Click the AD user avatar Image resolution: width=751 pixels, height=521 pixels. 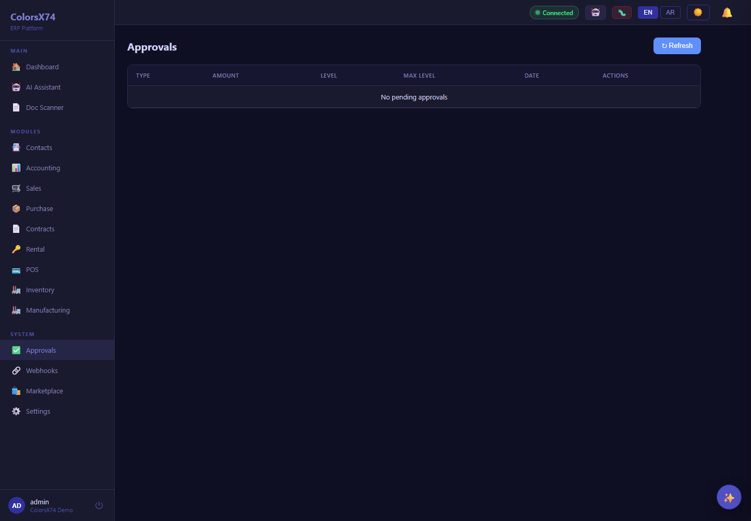pos(17,505)
